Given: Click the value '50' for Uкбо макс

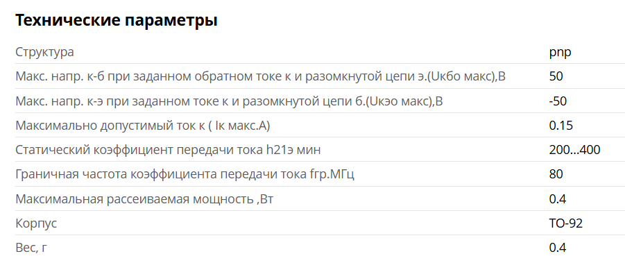Looking at the screenshot, I should coord(556,76).
